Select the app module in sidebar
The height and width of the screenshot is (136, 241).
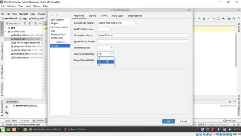(60, 46)
